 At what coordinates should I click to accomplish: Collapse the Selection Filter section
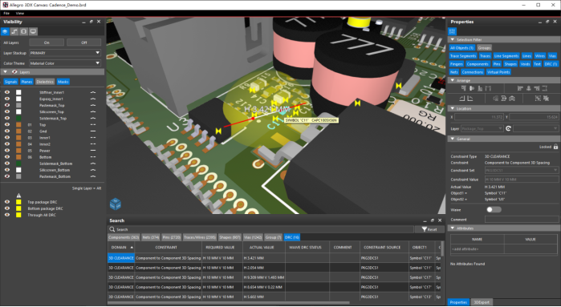tap(453, 39)
